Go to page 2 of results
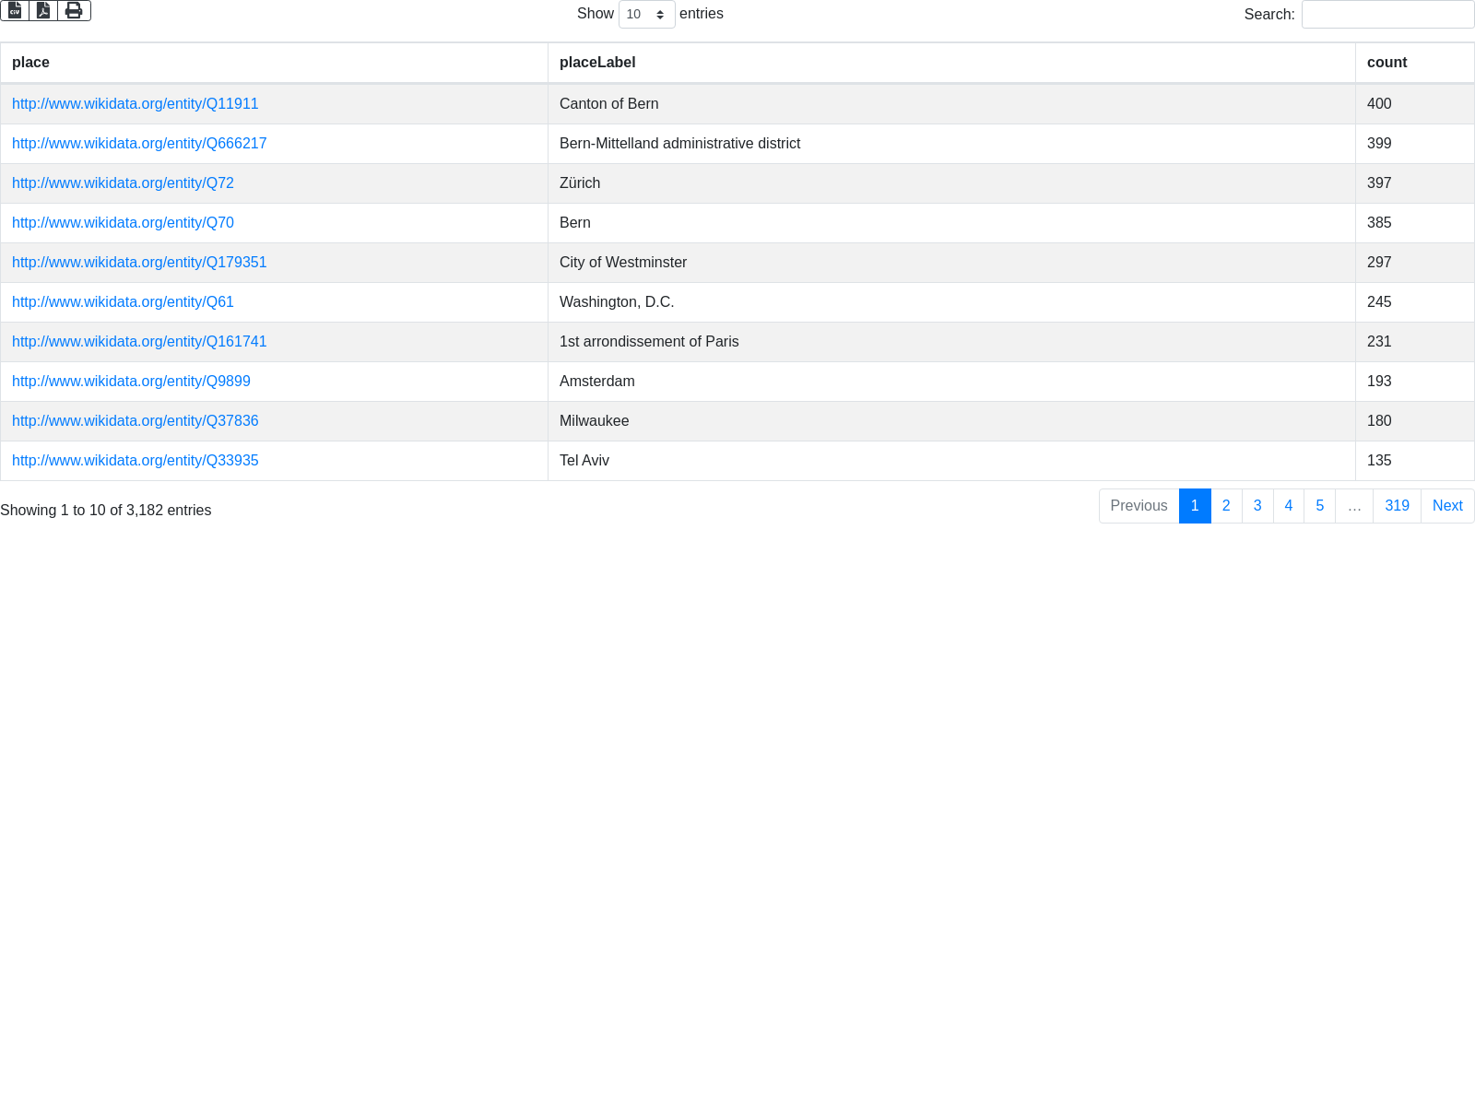 (x=1226, y=506)
